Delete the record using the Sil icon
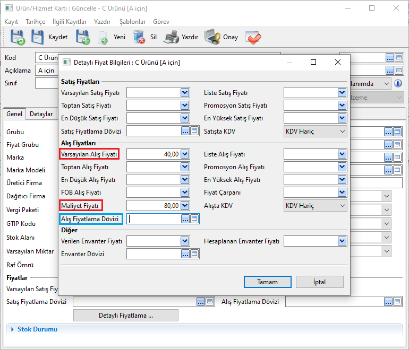Viewport: 409px width, 350px height. 139,37
